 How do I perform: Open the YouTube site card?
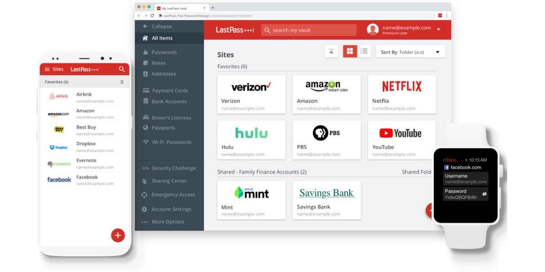click(402, 140)
